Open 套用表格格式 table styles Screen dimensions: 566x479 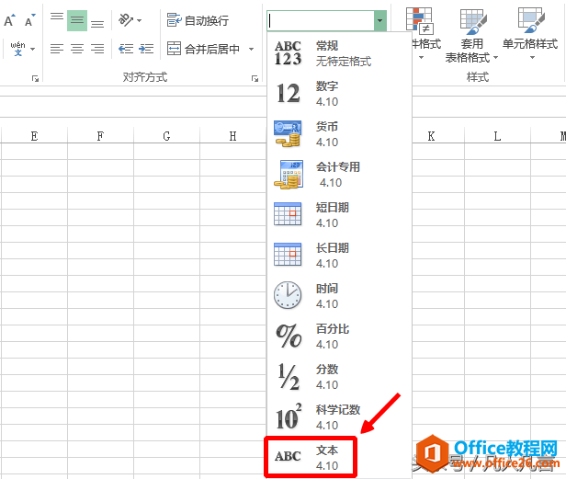click(471, 34)
